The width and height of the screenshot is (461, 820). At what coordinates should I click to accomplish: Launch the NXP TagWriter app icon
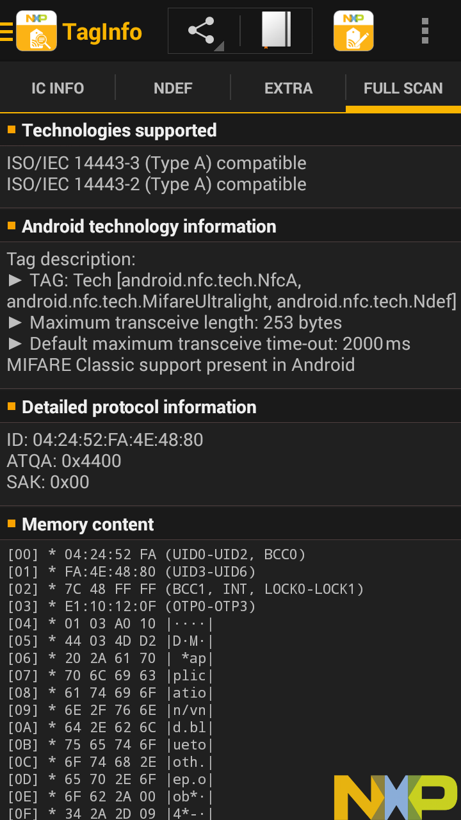(x=353, y=31)
